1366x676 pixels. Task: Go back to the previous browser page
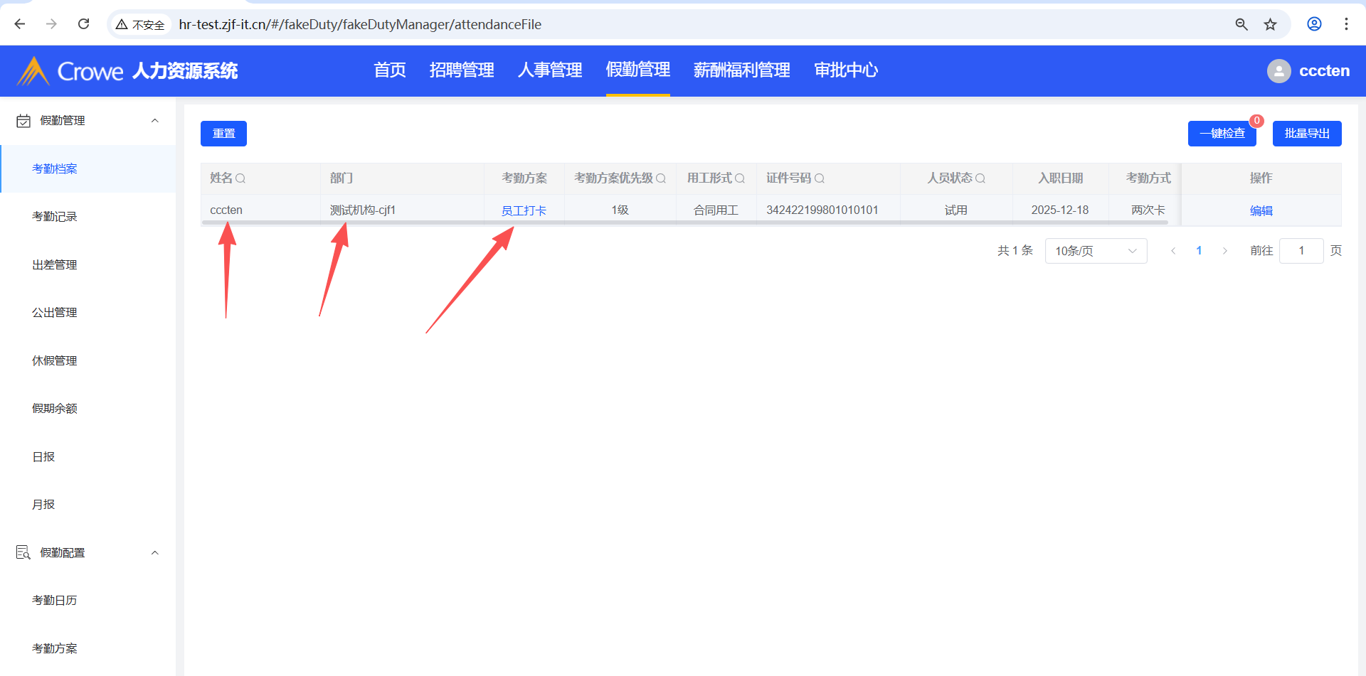click(20, 24)
